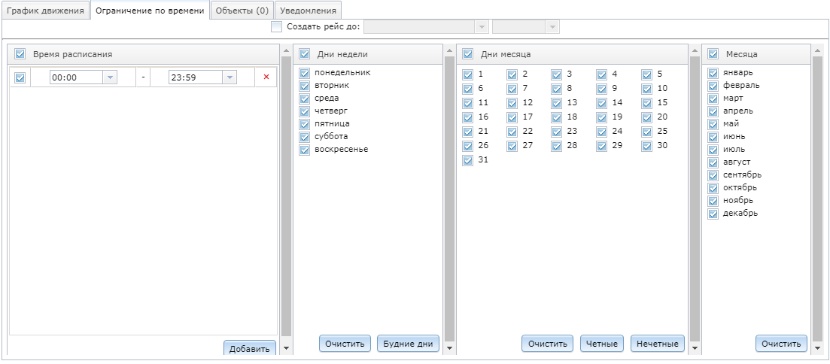Click четверг label

click(x=332, y=111)
